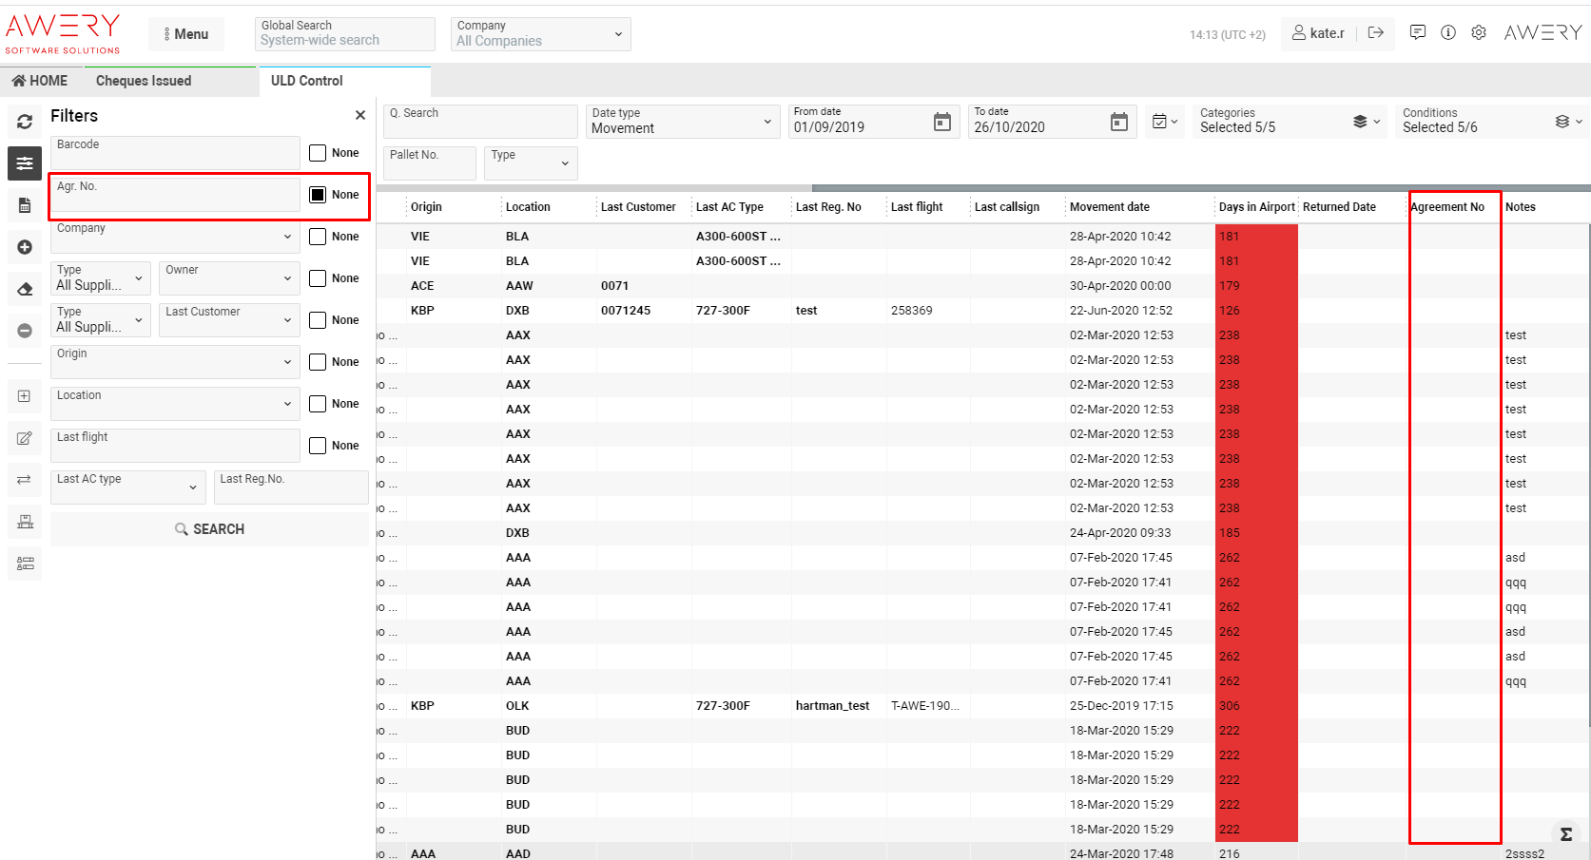Open the settings gear icon
1591x860 pixels.
[1479, 32]
